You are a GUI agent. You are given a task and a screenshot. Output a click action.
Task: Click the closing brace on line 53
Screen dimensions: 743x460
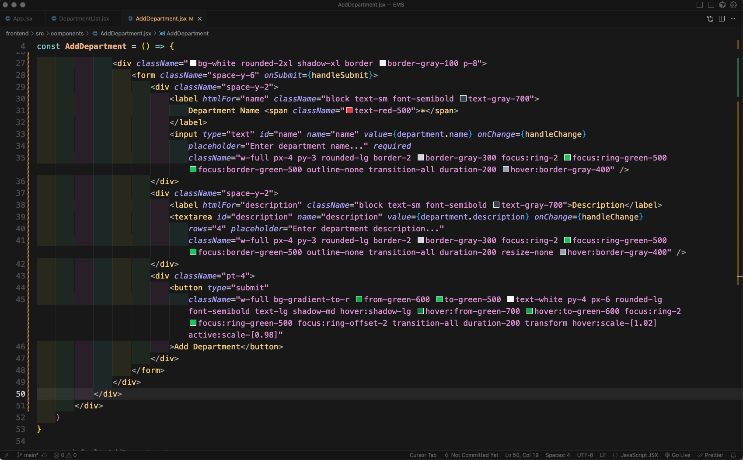tap(39, 429)
